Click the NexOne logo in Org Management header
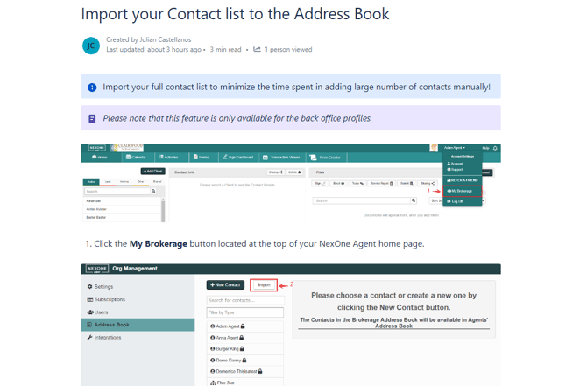Screen dimensions: 587x386 pos(97,269)
